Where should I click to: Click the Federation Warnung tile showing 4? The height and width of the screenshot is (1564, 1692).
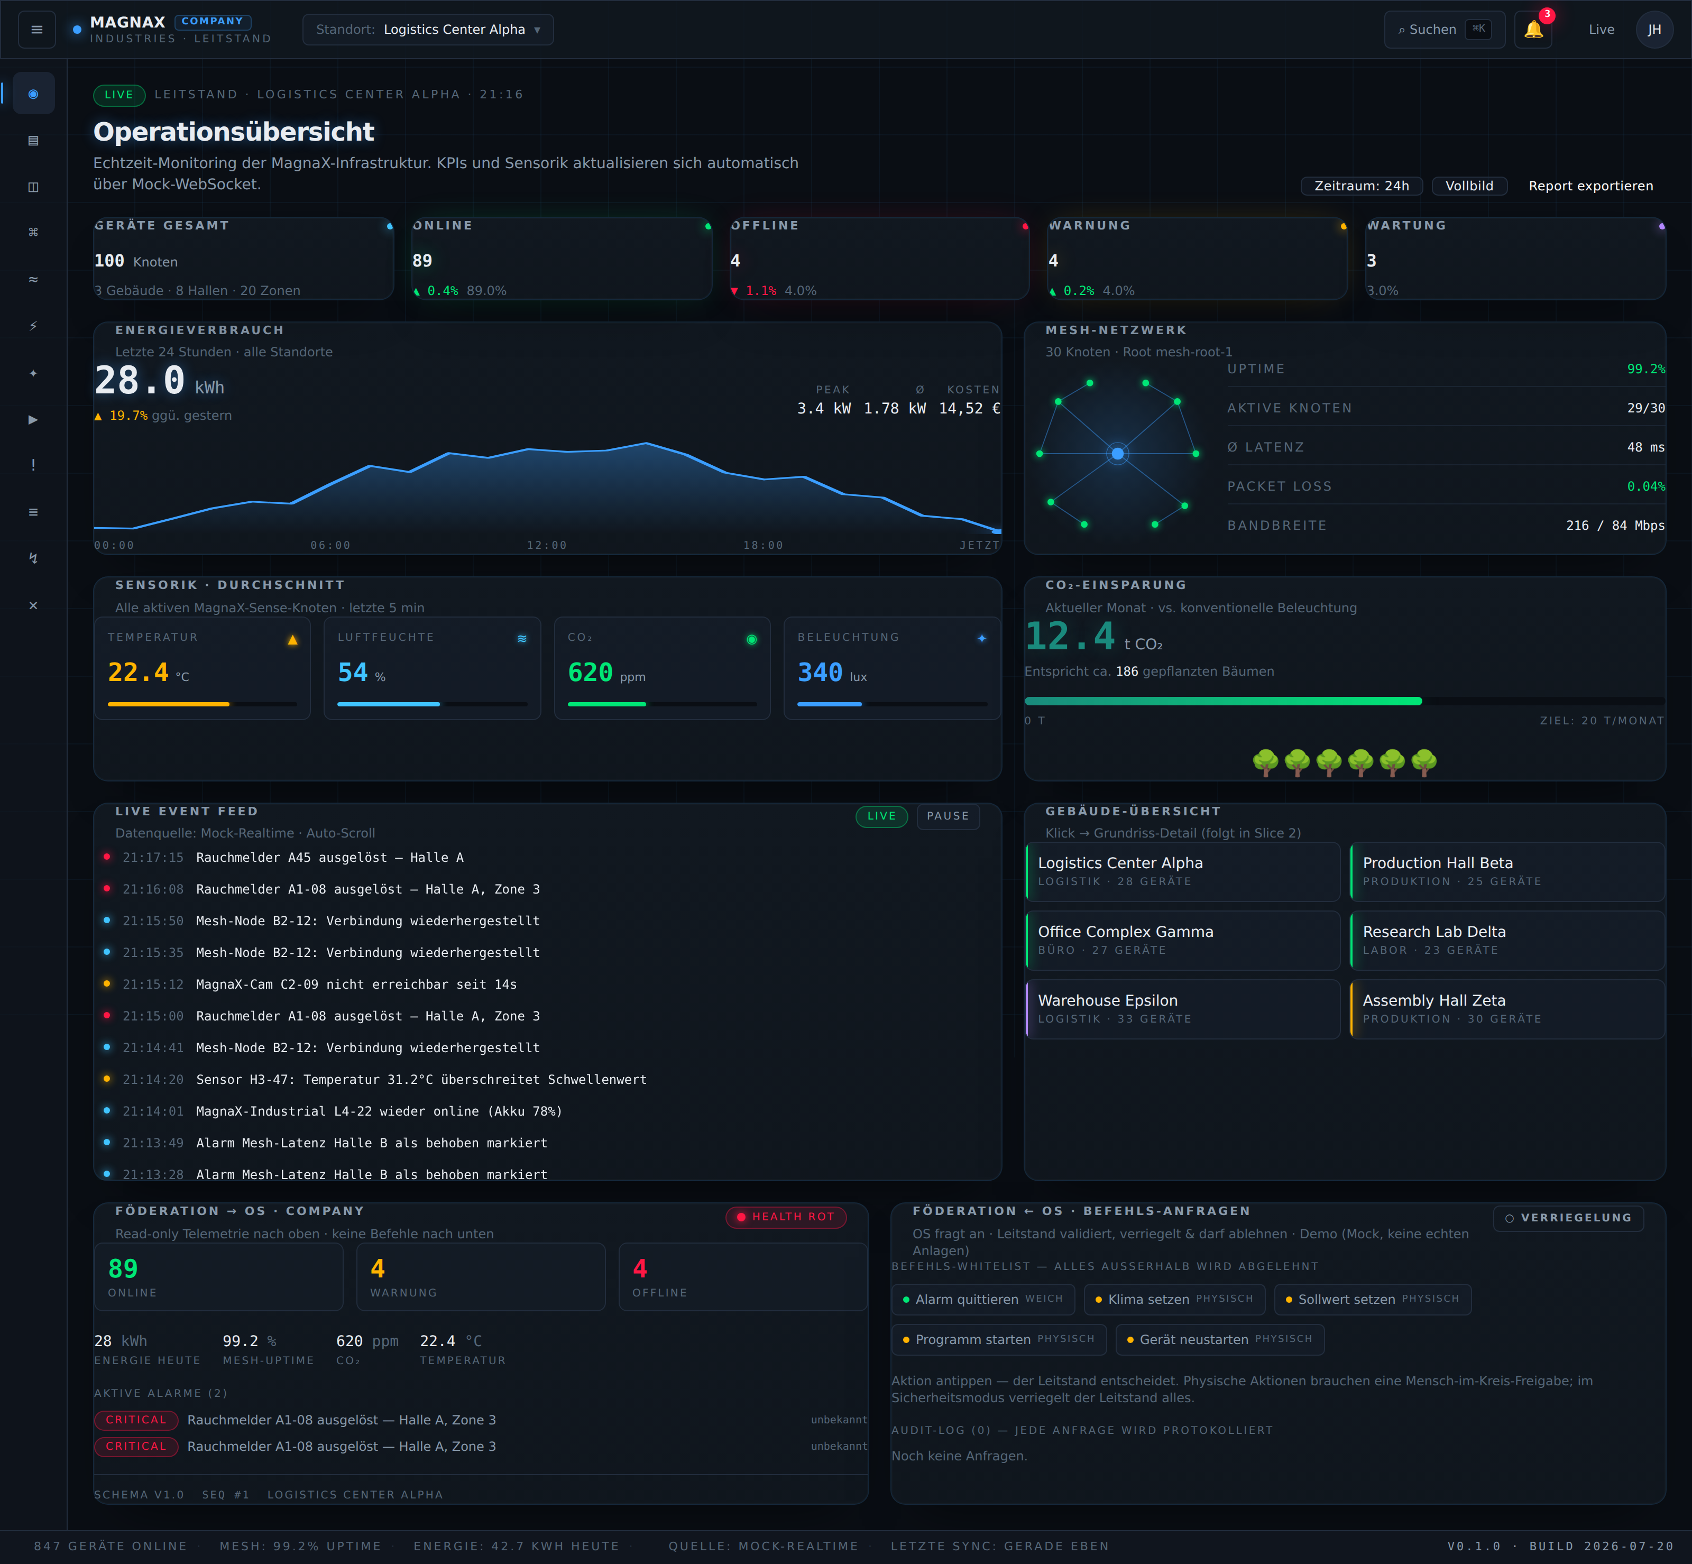click(x=481, y=1277)
